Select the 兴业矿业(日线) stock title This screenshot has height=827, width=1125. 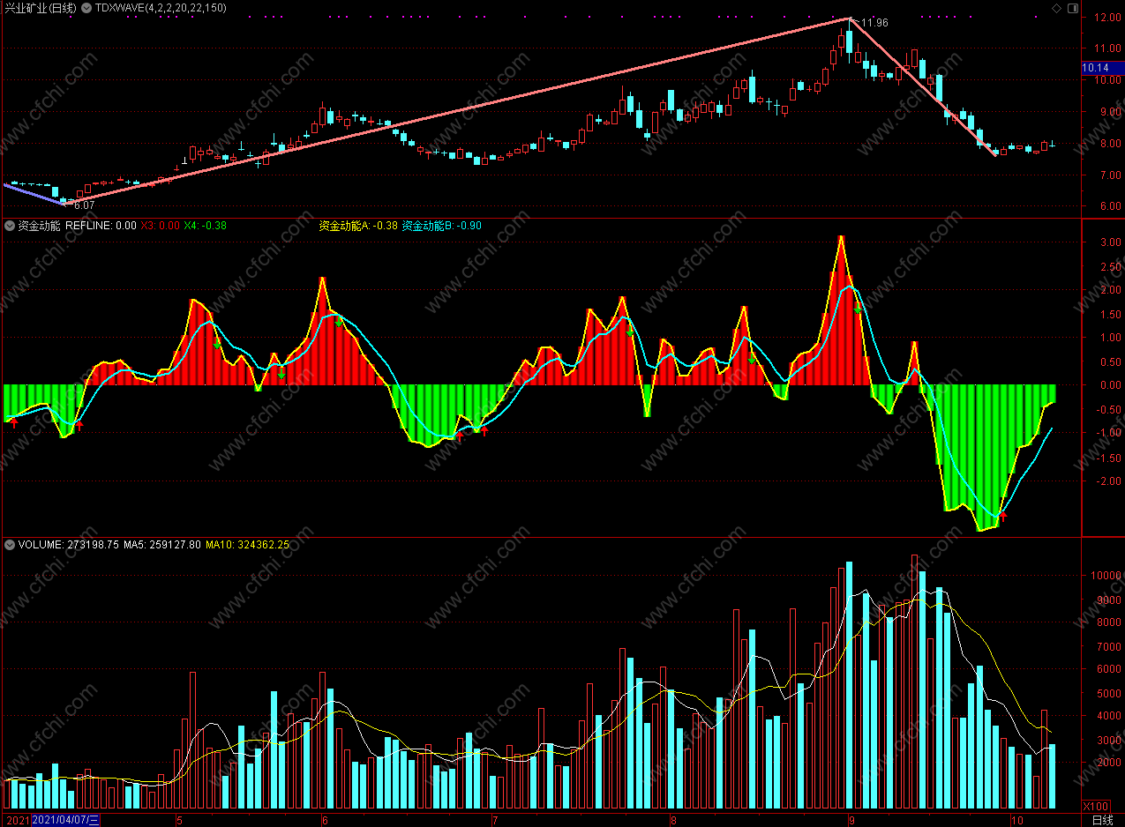pyautogui.click(x=41, y=8)
